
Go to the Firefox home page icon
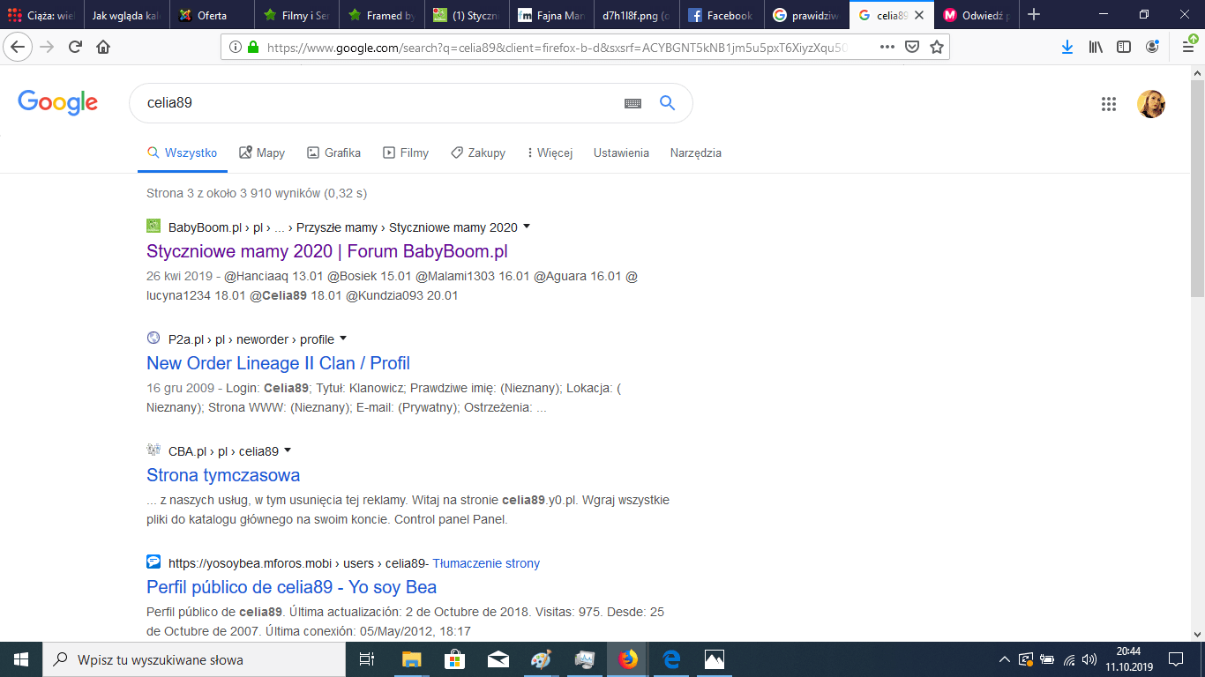[103, 47]
